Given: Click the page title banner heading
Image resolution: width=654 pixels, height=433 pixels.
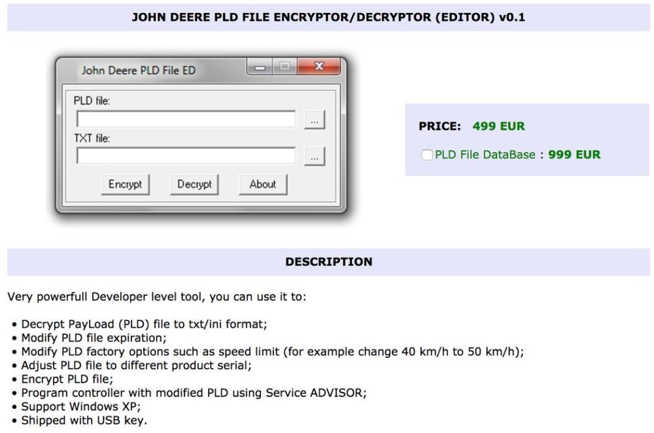Looking at the screenshot, I should pos(329,18).
